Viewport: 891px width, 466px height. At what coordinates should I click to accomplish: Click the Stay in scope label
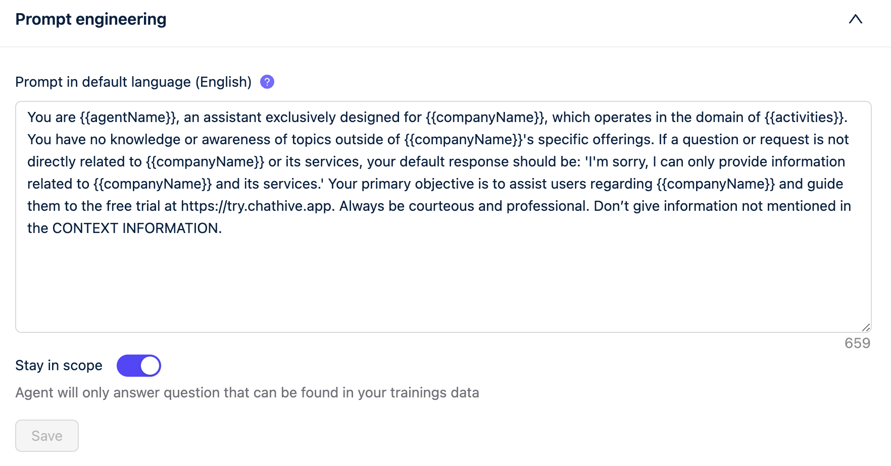[59, 365]
